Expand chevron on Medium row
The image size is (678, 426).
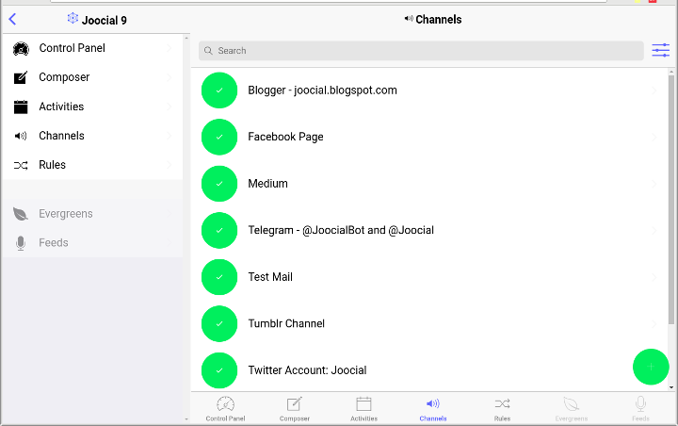(x=654, y=184)
